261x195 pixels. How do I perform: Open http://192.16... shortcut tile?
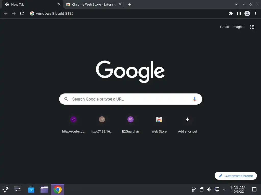(x=102, y=124)
